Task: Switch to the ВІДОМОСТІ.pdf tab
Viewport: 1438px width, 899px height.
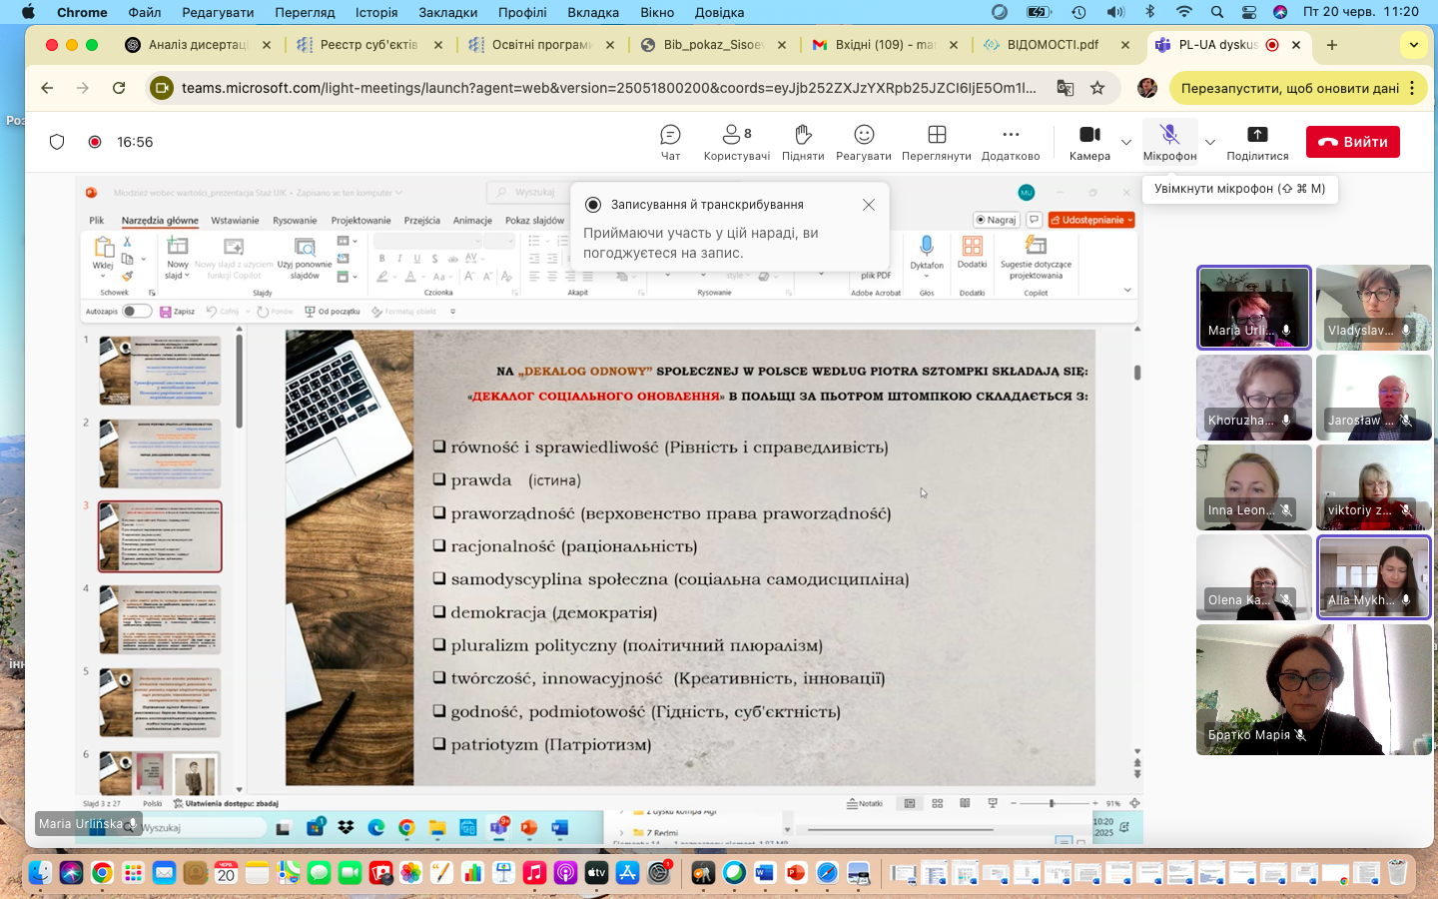Action: point(1052,45)
